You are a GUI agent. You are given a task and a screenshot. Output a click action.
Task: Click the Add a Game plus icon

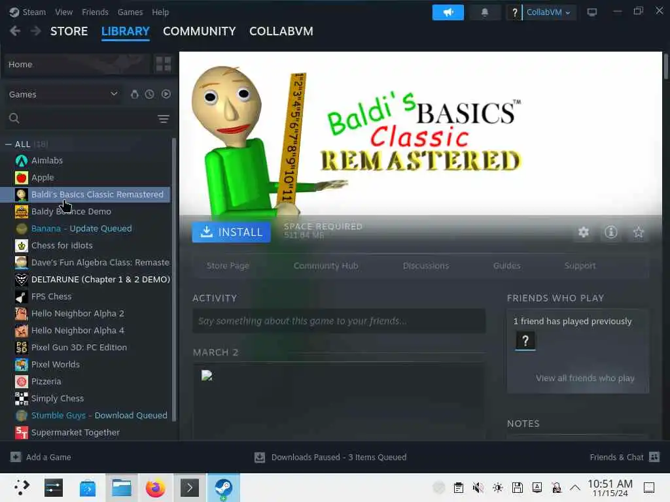click(x=16, y=457)
